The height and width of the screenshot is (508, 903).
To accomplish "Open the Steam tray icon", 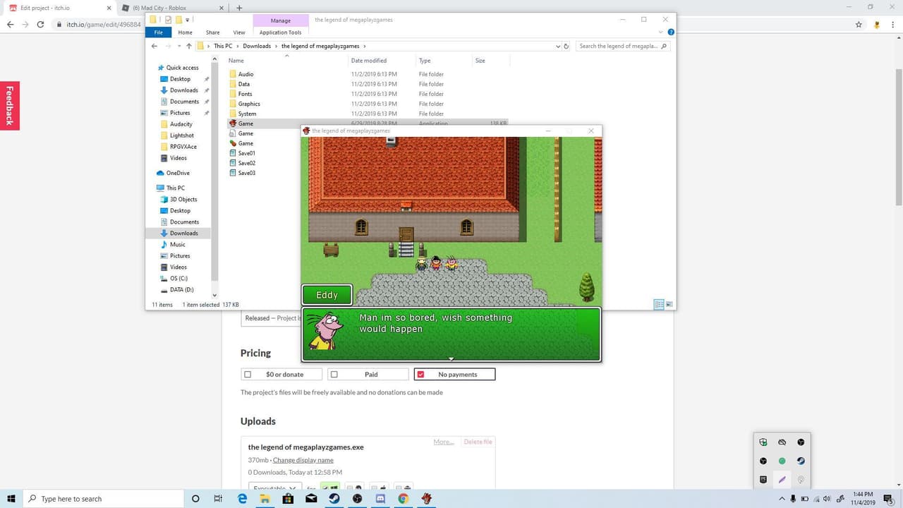I will pyautogui.click(x=801, y=461).
